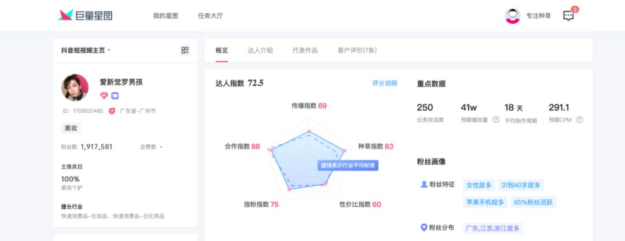Viewport: 625px width, 241px height.
Task: Click the 粉丝分布 location pin icon
Action: point(424,228)
